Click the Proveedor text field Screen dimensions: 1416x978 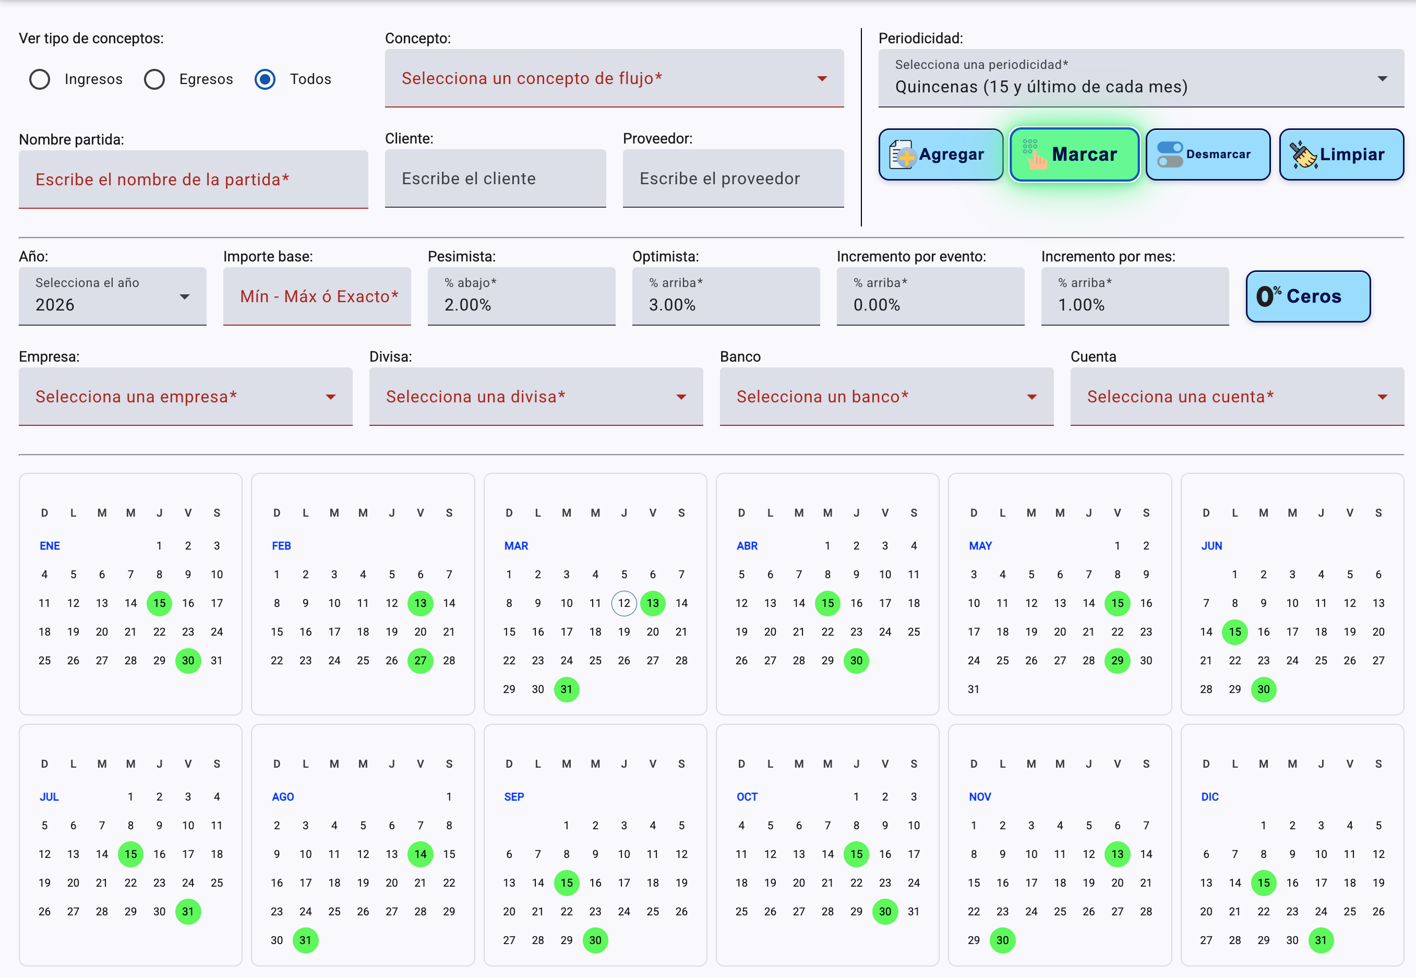733,179
